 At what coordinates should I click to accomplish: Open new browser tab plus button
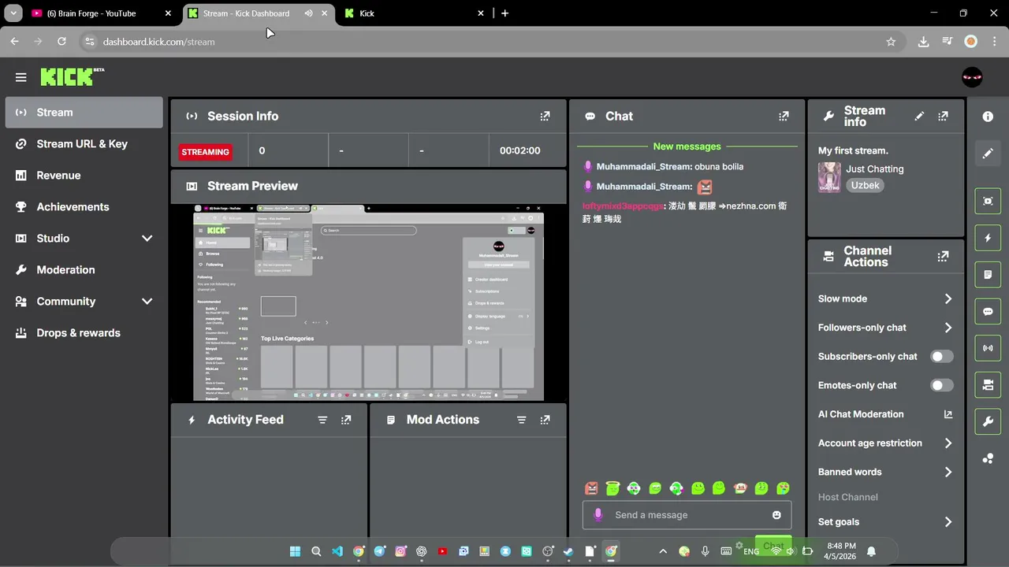coord(505,13)
